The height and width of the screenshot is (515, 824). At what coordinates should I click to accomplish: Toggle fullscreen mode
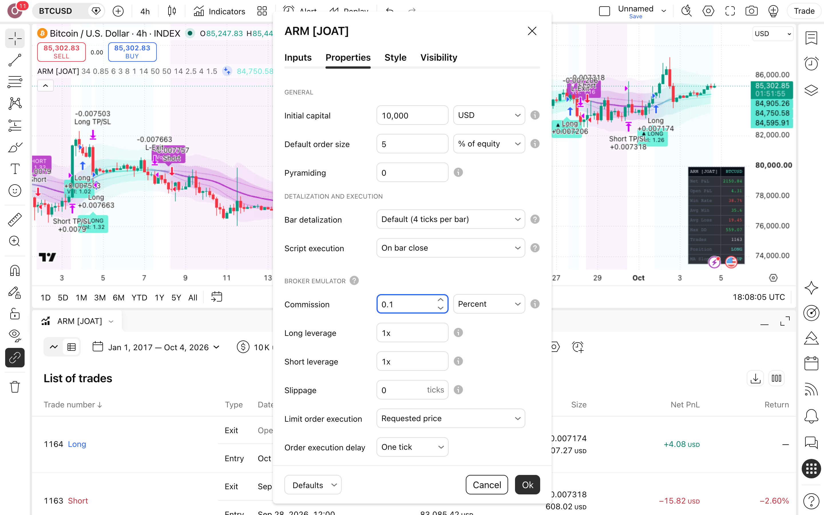tap(730, 11)
